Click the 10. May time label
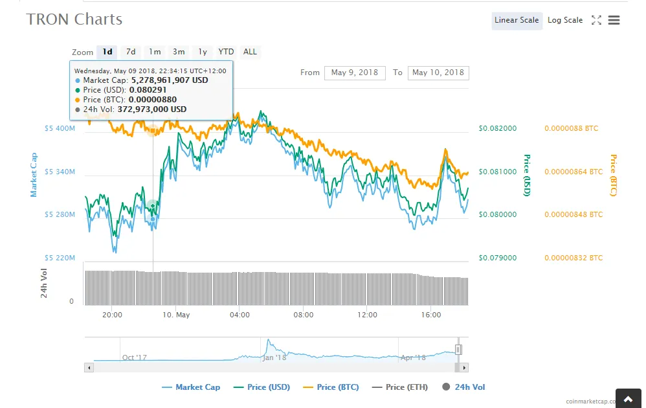The image size is (646, 408). click(176, 315)
